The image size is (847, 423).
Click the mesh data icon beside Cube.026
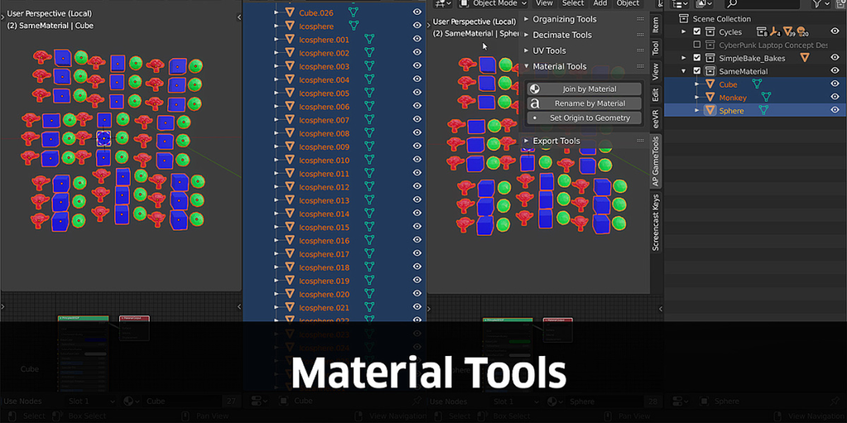point(353,12)
